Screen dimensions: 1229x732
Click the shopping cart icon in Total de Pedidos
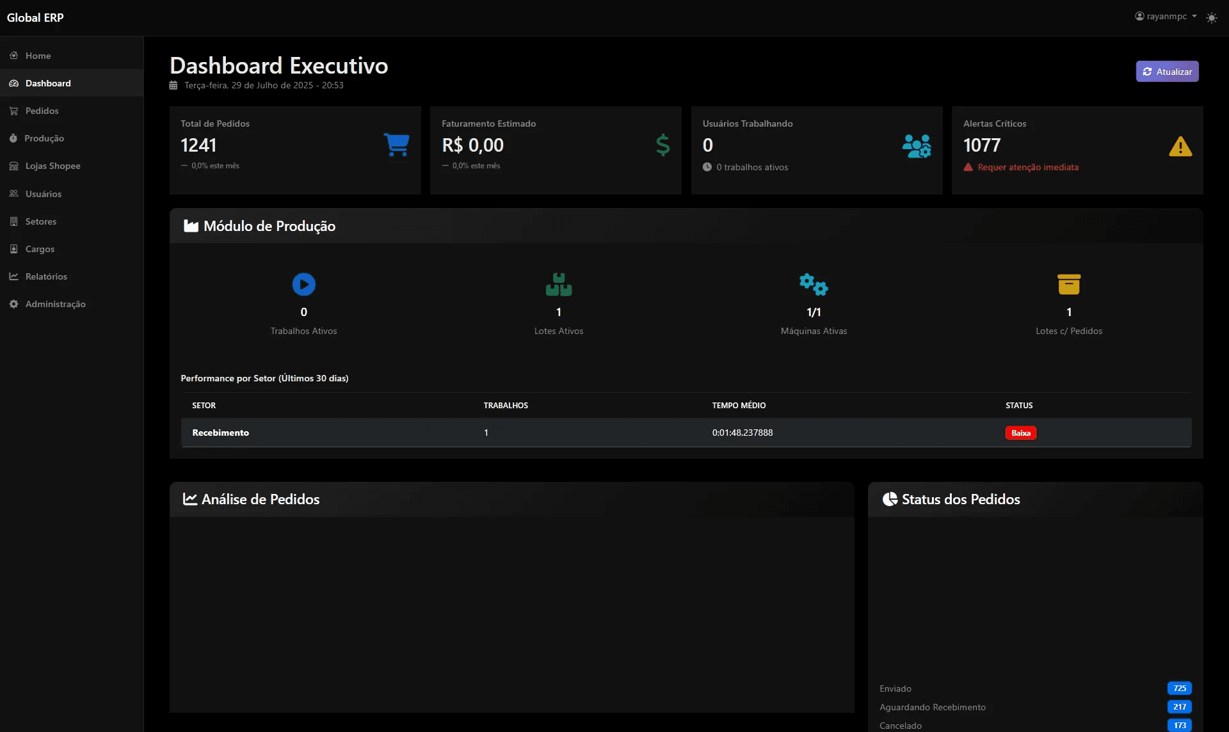pos(396,145)
